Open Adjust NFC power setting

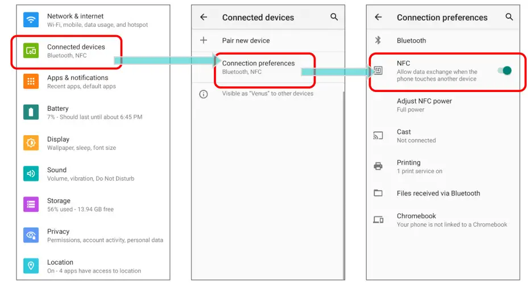click(x=424, y=105)
